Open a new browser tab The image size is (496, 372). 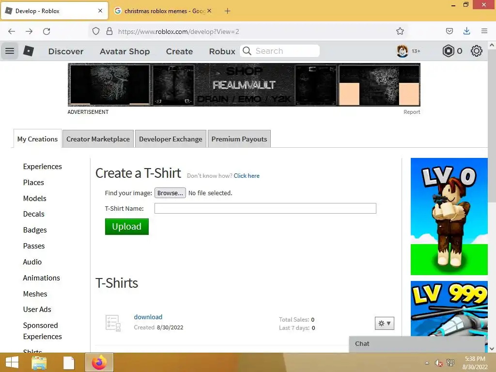(x=228, y=11)
